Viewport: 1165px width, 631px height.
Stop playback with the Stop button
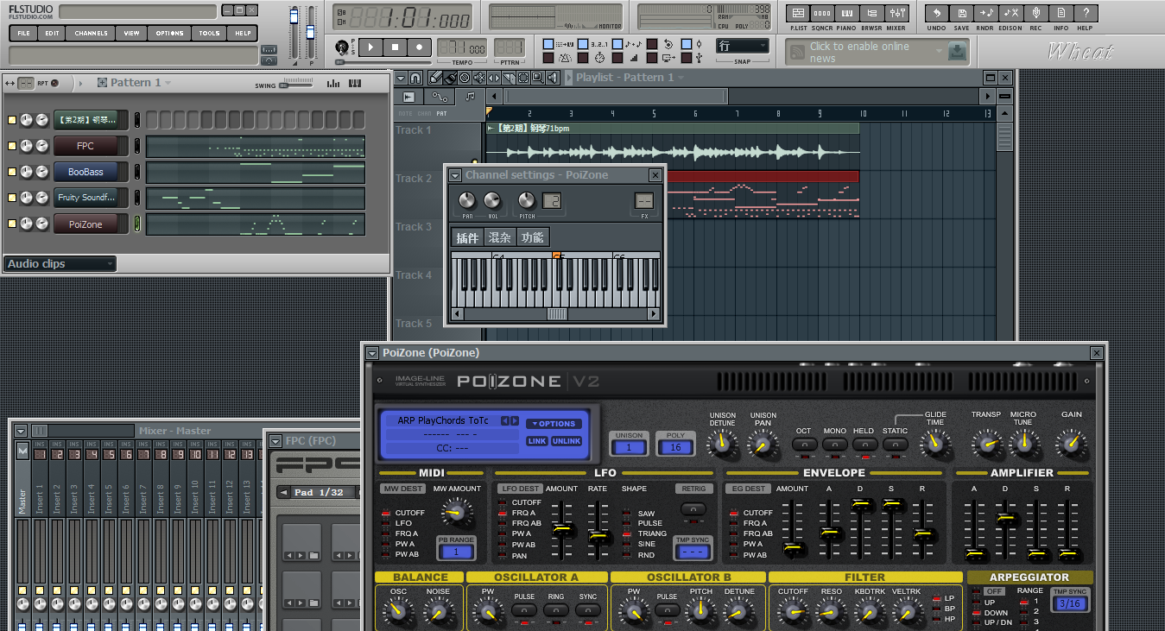click(395, 47)
